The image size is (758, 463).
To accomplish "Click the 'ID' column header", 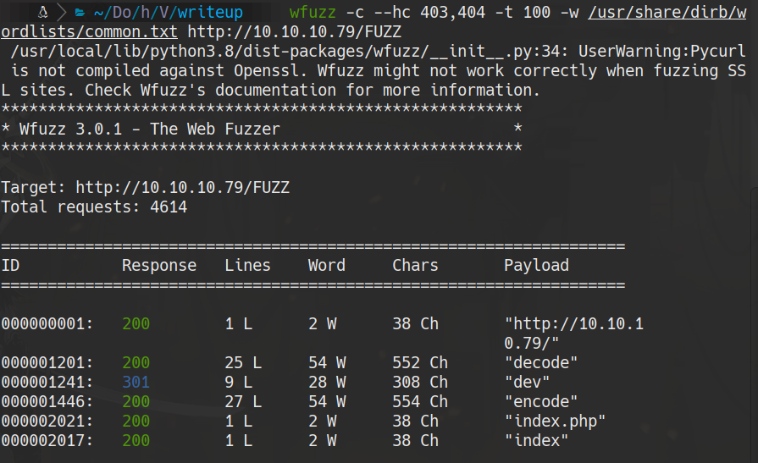I will click(x=10, y=265).
